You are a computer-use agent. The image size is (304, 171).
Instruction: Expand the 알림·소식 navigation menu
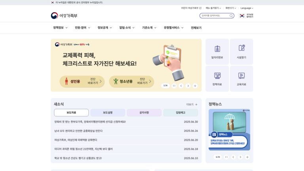coord(127,28)
